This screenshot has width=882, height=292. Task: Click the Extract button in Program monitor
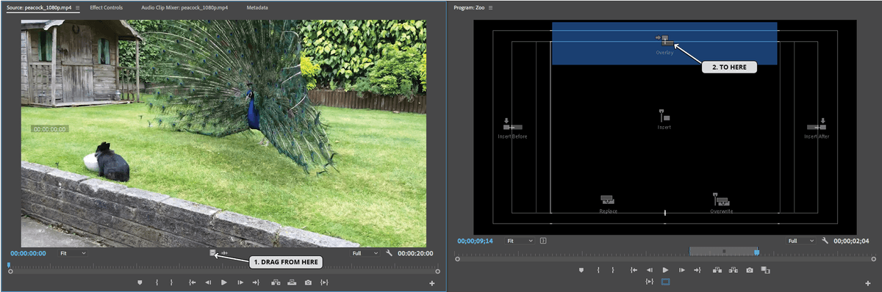point(734,270)
